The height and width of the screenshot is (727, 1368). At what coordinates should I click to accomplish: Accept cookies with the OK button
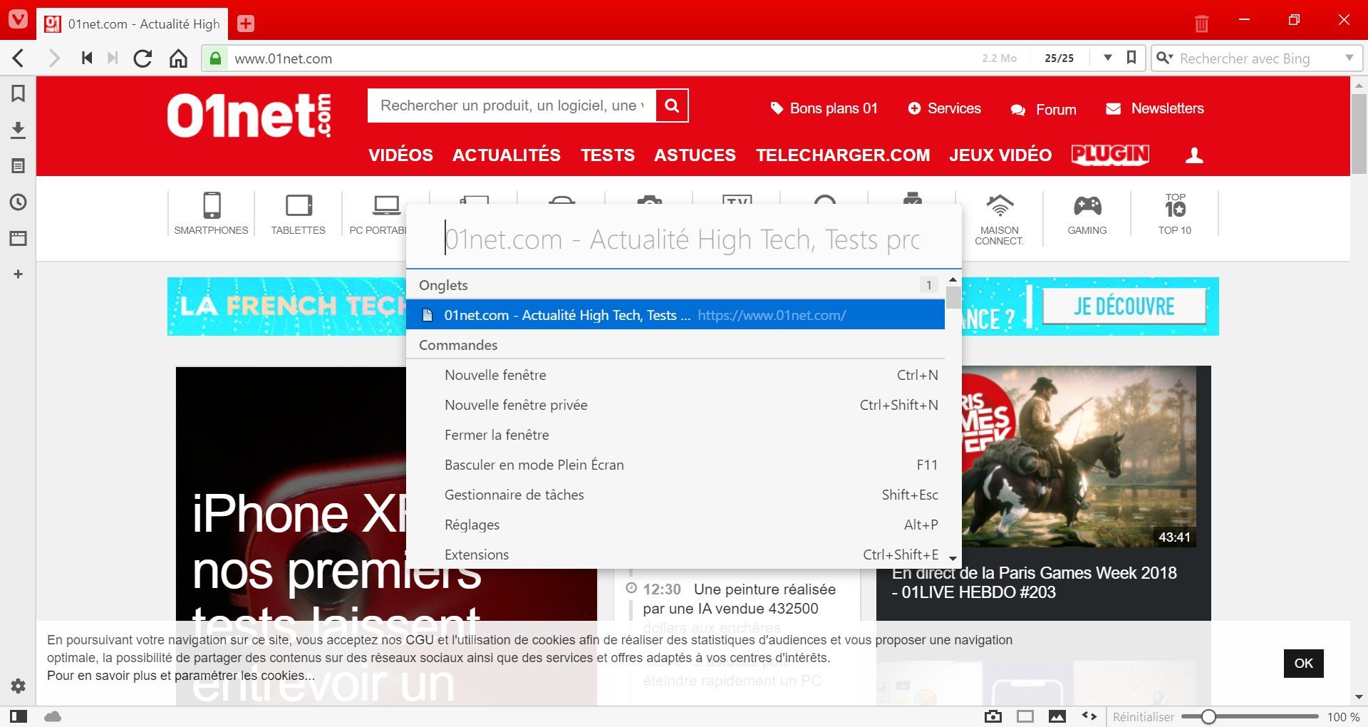coord(1303,663)
